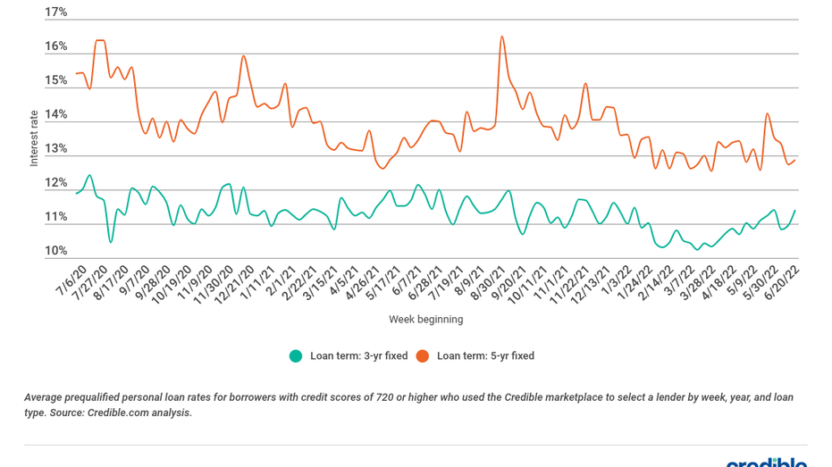This screenshot has height=467, width=832.
Task: Click the 6/20/22 date label
Action: click(781, 282)
